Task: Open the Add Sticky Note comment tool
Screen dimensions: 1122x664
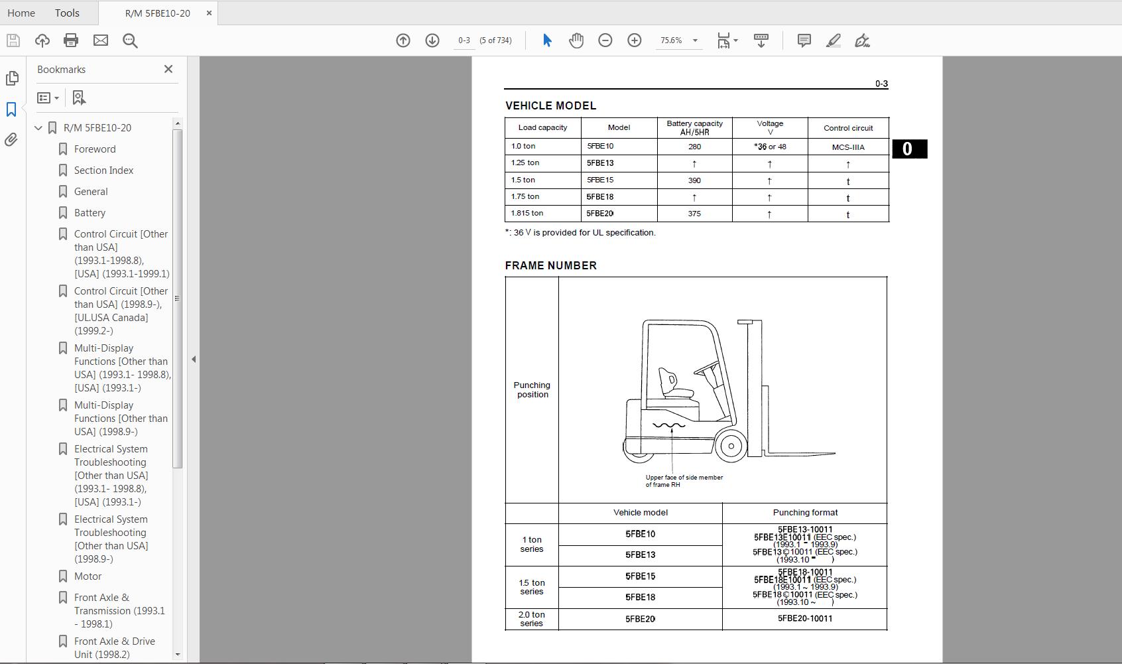Action: pos(804,40)
